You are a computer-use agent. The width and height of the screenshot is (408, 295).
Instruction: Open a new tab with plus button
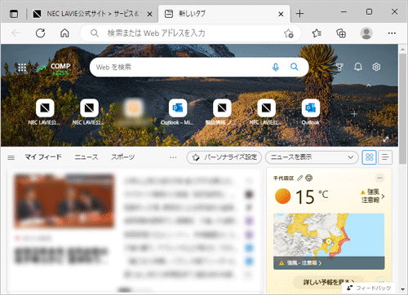299,14
